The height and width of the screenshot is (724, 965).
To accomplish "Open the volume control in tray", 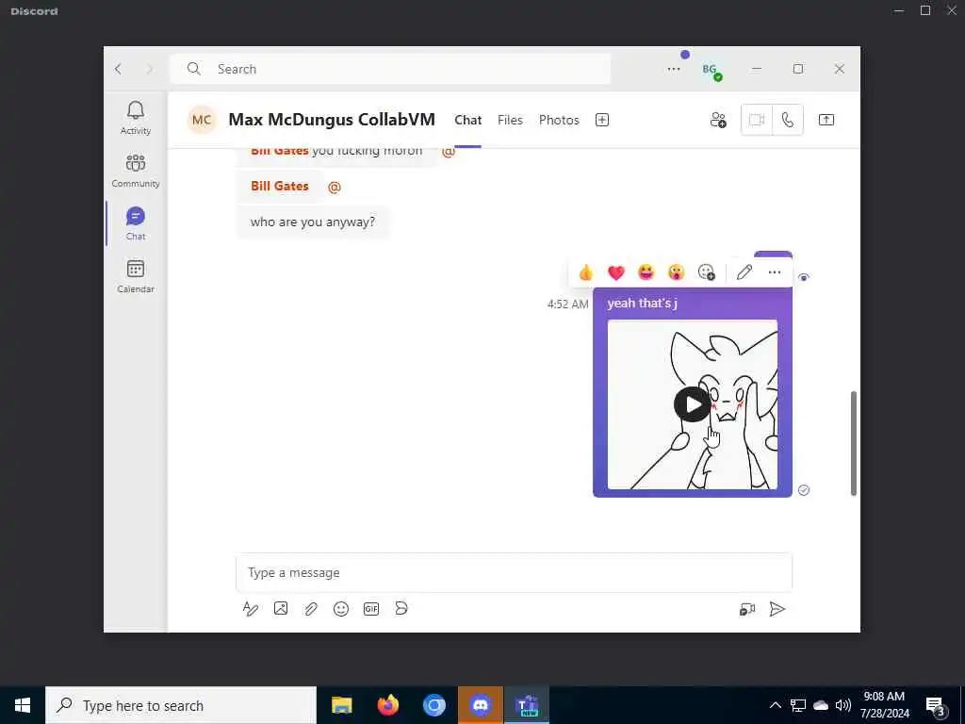I will pos(843,705).
